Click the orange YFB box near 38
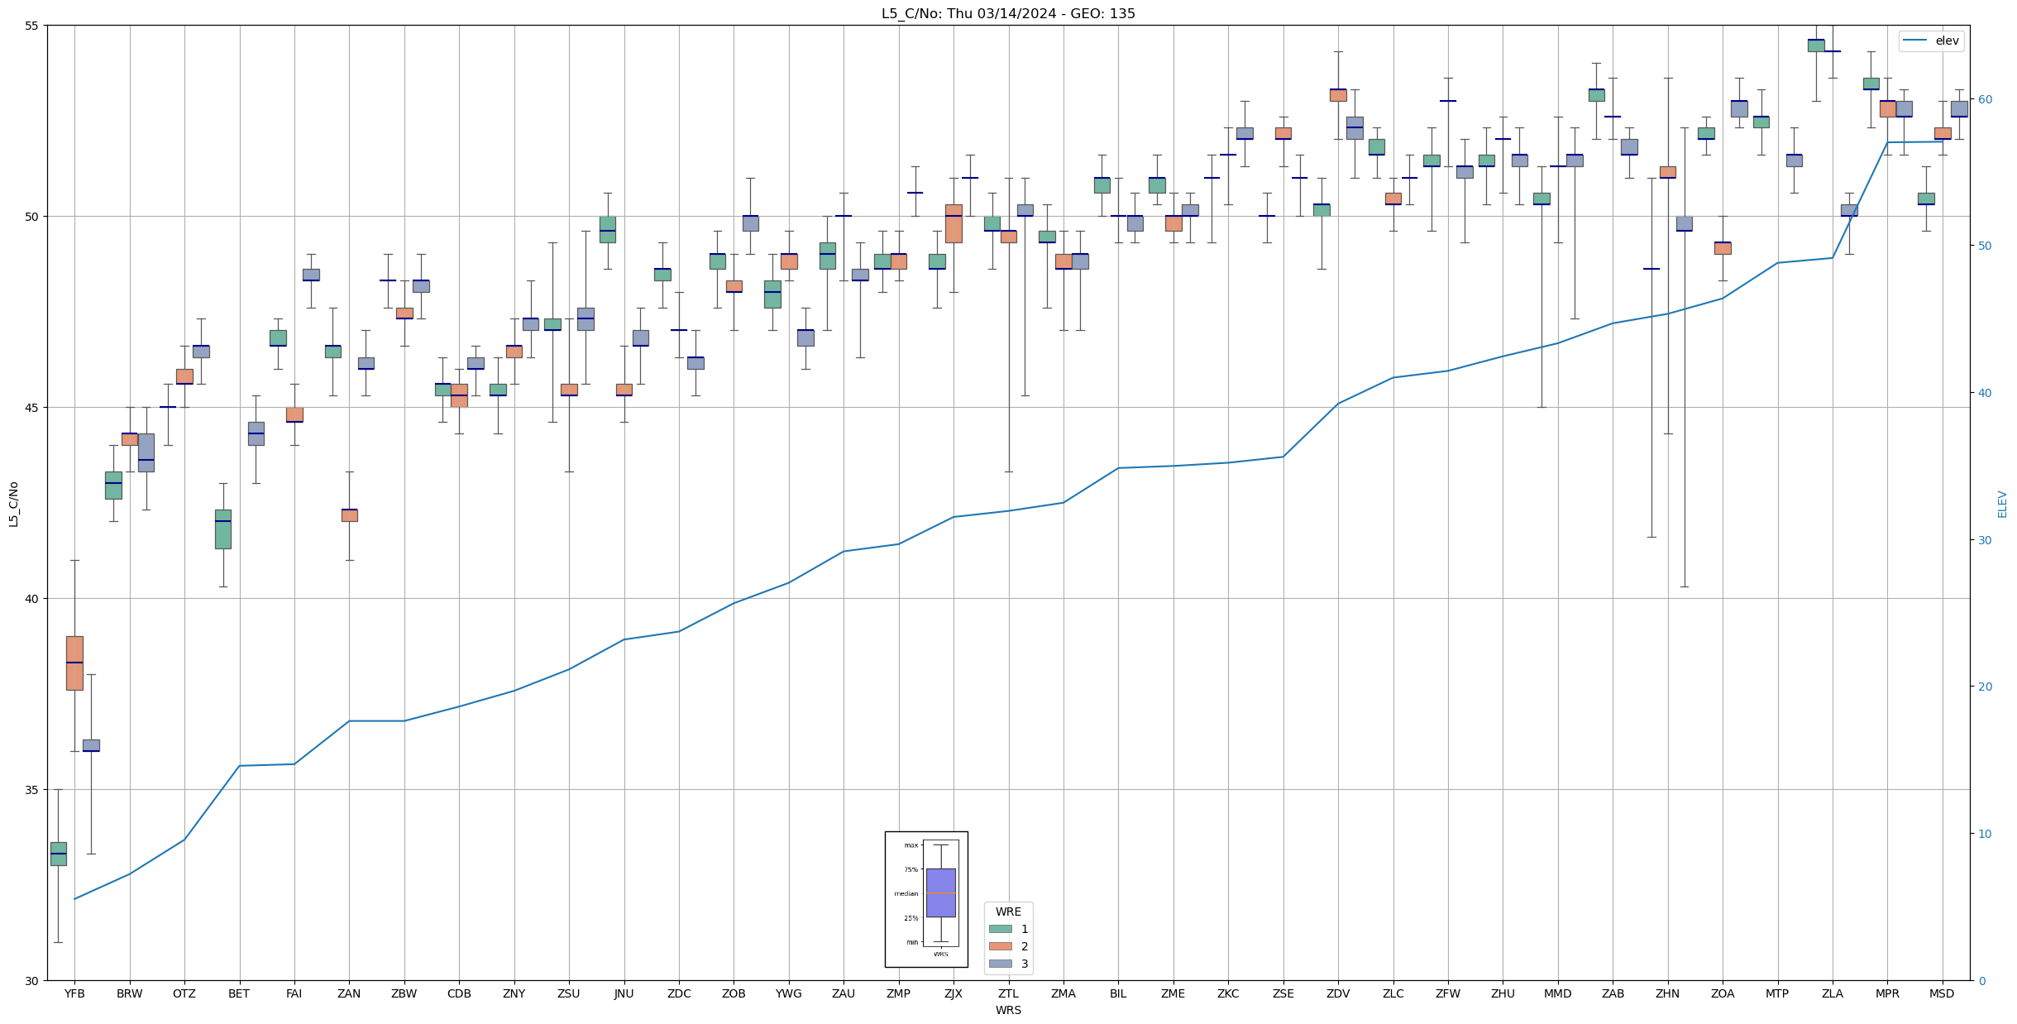 tap(74, 663)
